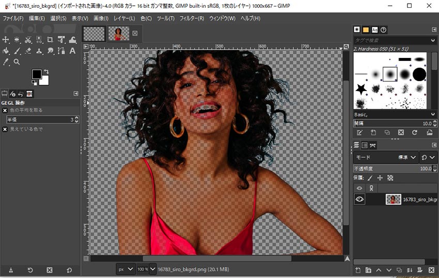The height and width of the screenshot is (278, 439).
Task: Pick the Bucket Fill tool
Action: point(6,51)
